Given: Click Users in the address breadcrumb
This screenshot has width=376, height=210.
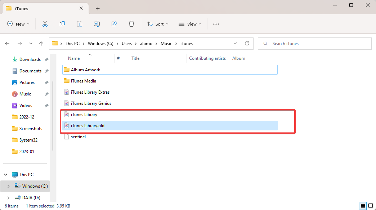Looking at the screenshot, I should tap(127, 43).
